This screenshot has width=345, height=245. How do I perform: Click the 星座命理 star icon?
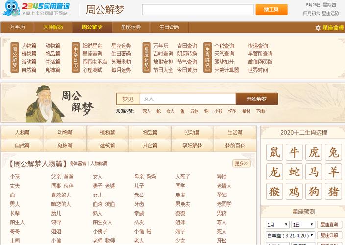[x=318, y=28]
